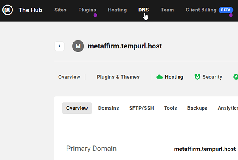Click the green cloud Hosting icon

(159, 77)
